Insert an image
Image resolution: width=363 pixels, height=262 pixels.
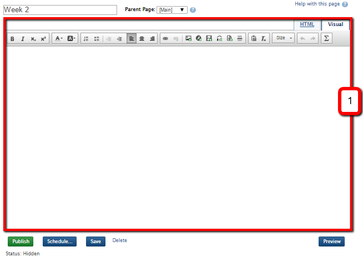[188, 38]
